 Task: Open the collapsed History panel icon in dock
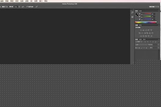click(x=132, y=13)
